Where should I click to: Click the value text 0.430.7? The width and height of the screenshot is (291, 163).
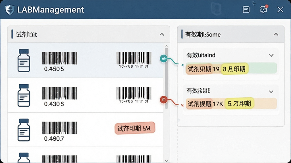[x=54, y=139]
